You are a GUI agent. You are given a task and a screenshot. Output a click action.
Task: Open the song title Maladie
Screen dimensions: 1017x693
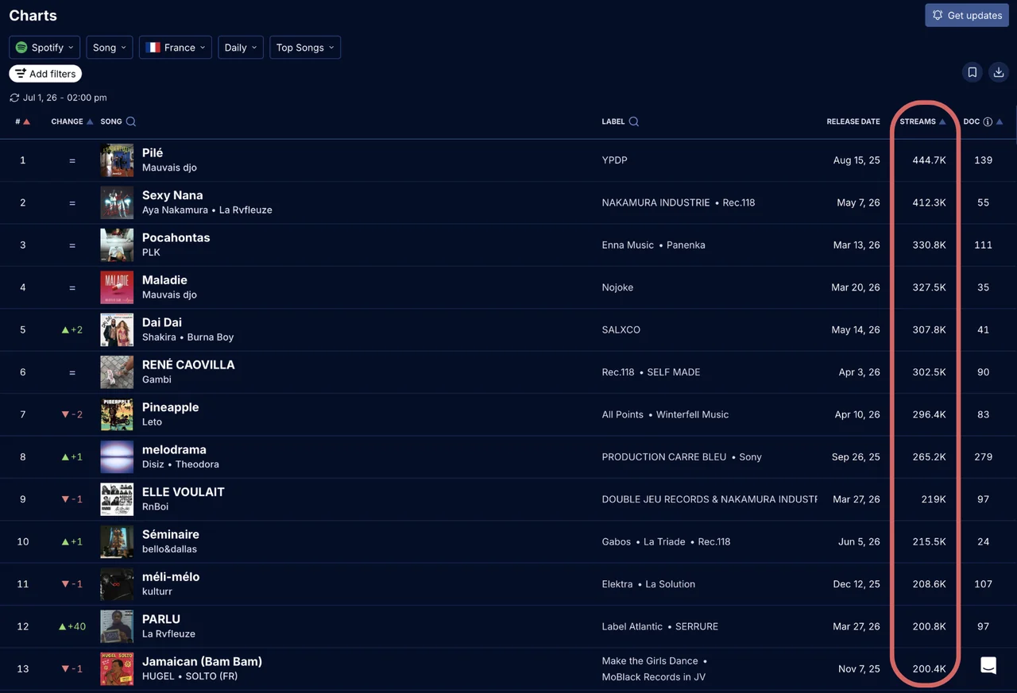164,280
